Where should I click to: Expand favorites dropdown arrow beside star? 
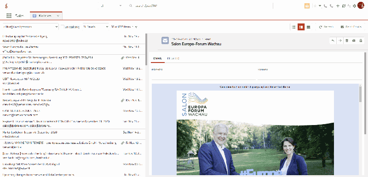320,6
